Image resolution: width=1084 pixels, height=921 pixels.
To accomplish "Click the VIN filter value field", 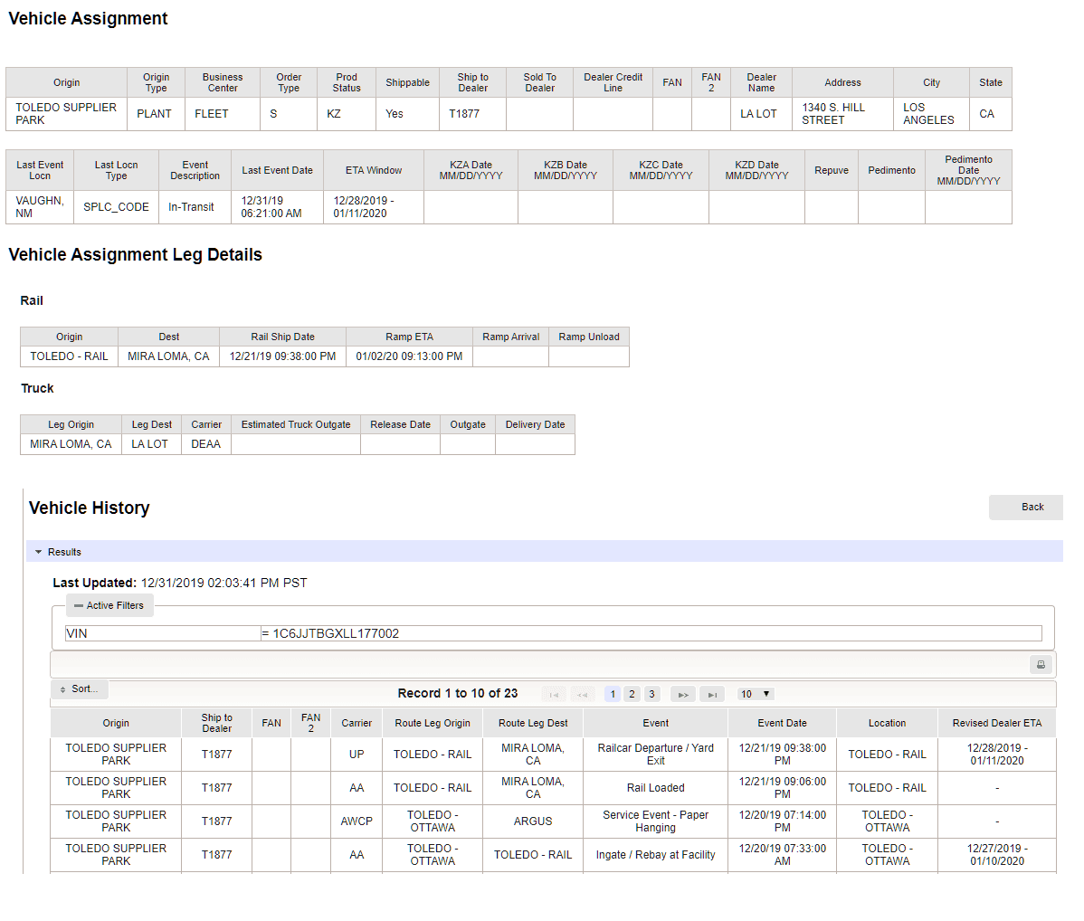I will coord(651,633).
